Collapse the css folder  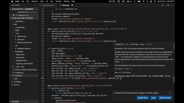pyautogui.click(x=17, y=33)
